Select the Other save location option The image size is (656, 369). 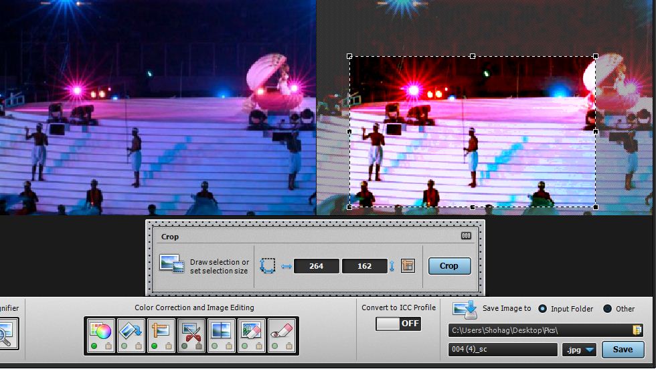pos(607,309)
